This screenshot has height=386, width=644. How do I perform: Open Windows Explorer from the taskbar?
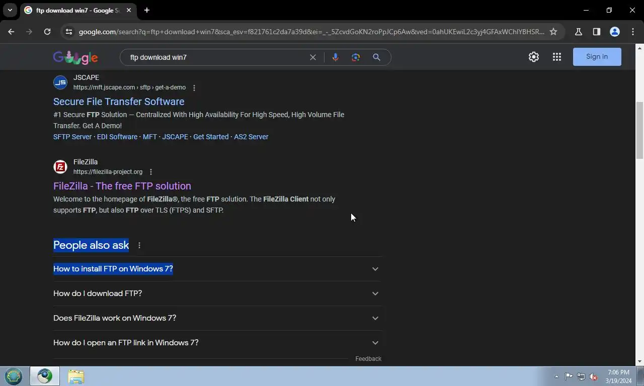click(76, 376)
